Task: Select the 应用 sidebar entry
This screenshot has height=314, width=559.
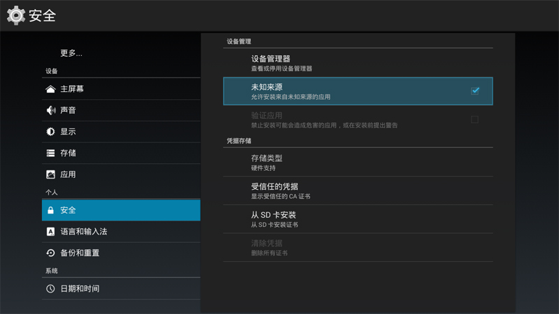Action: [x=121, y=174]
